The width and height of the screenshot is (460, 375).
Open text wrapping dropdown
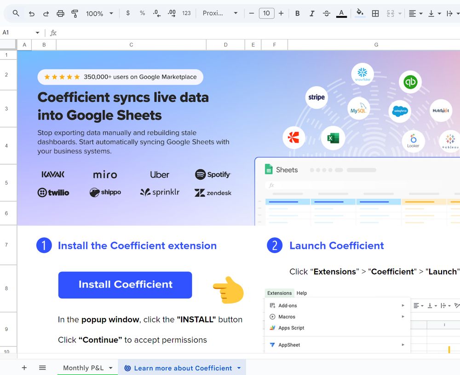452,13
